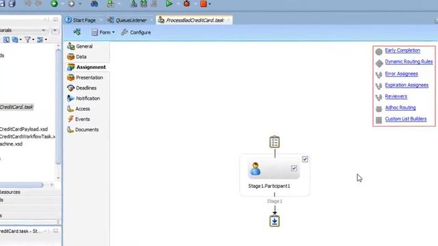Click the task end download icon

click(x=274, y=221)
